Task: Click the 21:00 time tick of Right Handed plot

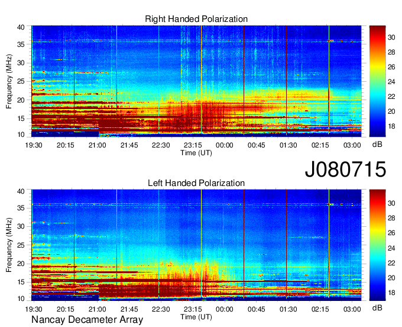Action: pos(97,145)
